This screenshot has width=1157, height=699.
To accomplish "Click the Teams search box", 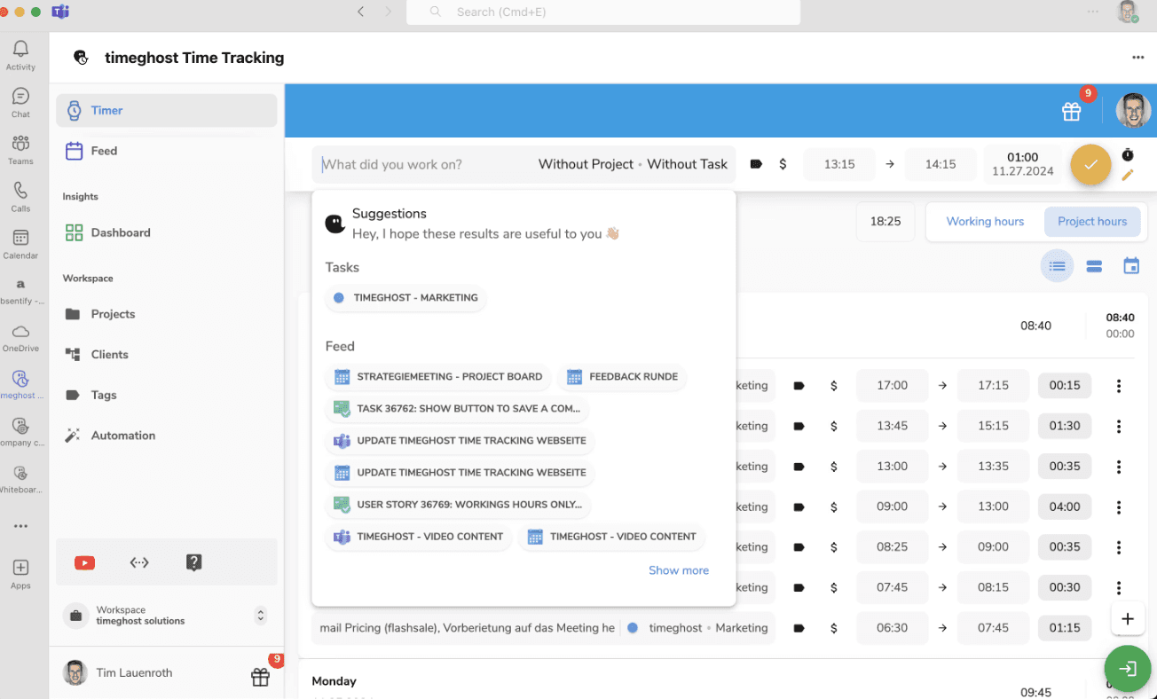I will tap(603, 12).
